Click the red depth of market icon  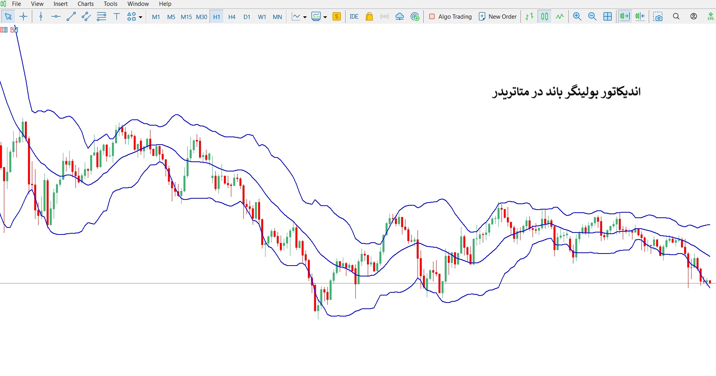click(x=4, y=30)
